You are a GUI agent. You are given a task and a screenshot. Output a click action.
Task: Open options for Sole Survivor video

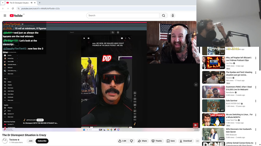256,101
